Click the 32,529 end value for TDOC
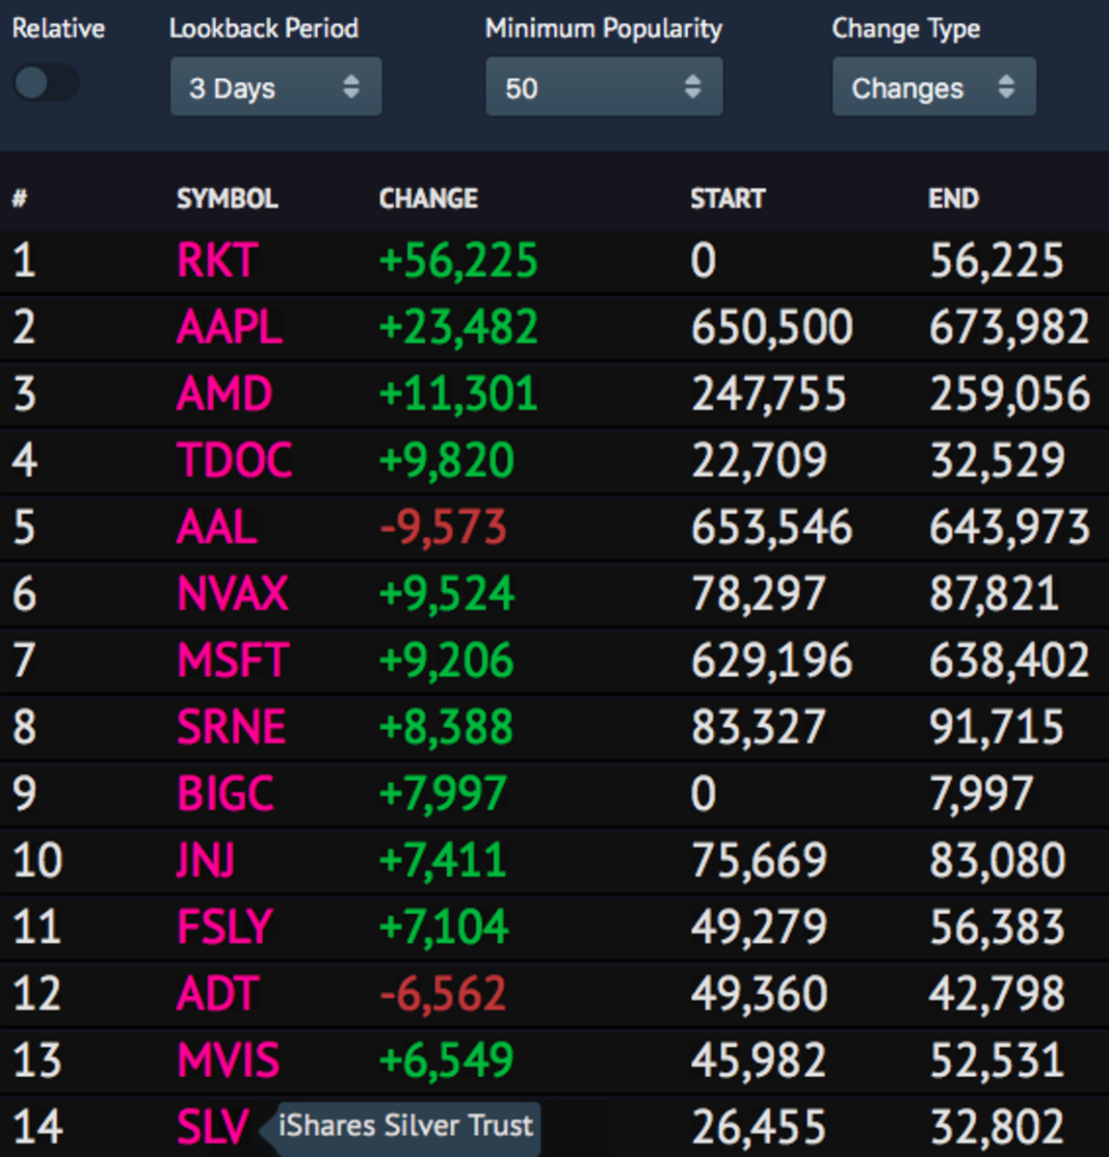 pyautogui.click(x=997, y=460)
